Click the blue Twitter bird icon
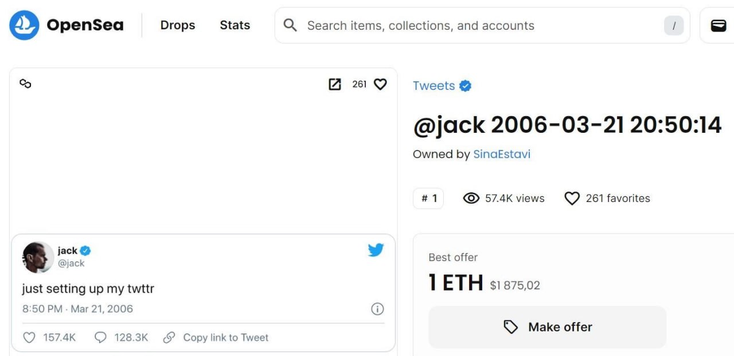The height and width of the screenshot is (356, 734). [x=376, y=250]
